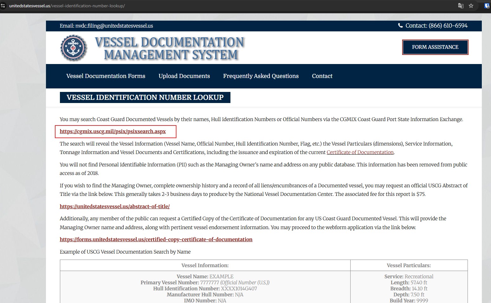
Task: Go to Upload Documents in navigation
Action: pyautogui.click(x=184, y=76)
